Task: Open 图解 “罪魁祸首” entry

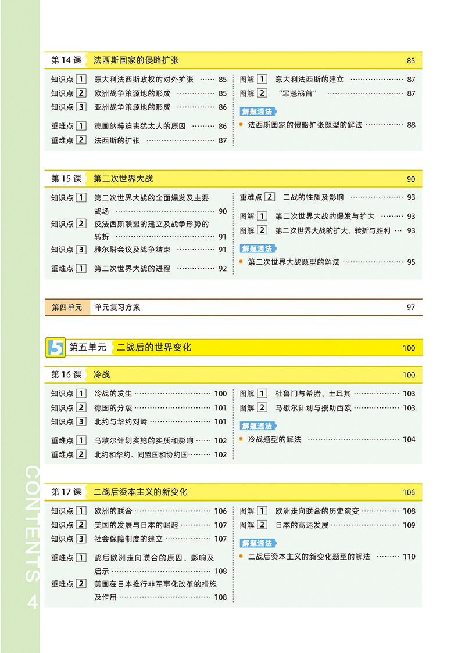Action: tap(298, 93)
